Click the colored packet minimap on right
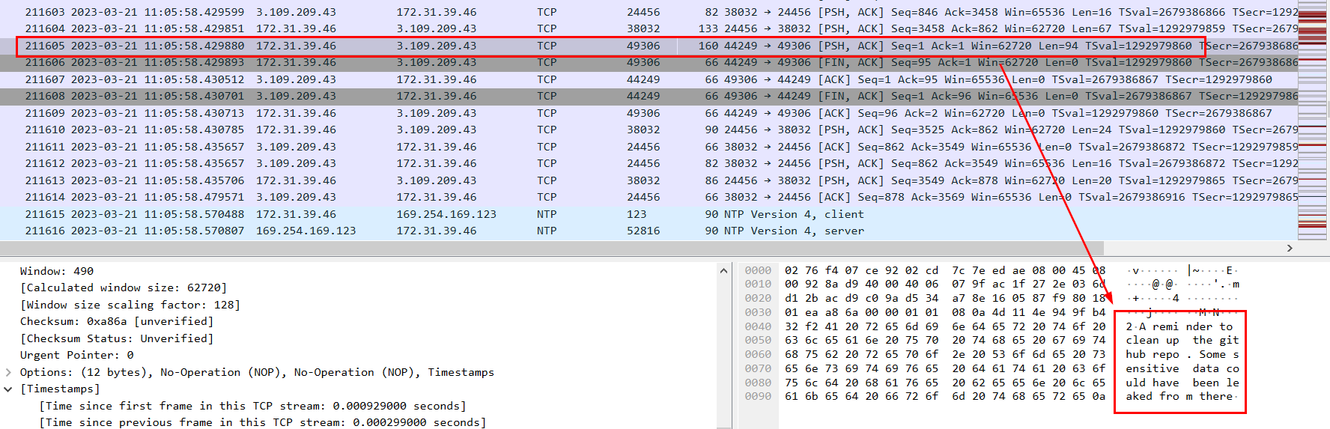Viewport: 1330px width, 429px height. (1312, 120)
